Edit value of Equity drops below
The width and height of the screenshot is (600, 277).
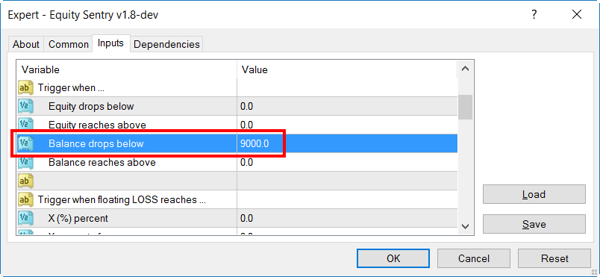point(347,106)
